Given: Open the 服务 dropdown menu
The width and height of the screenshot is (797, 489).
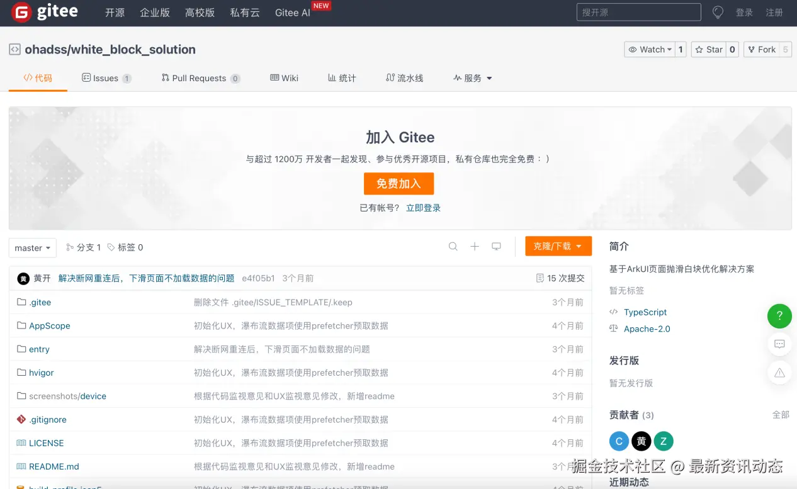Looking at the screenshot, I should coord(472,78).
